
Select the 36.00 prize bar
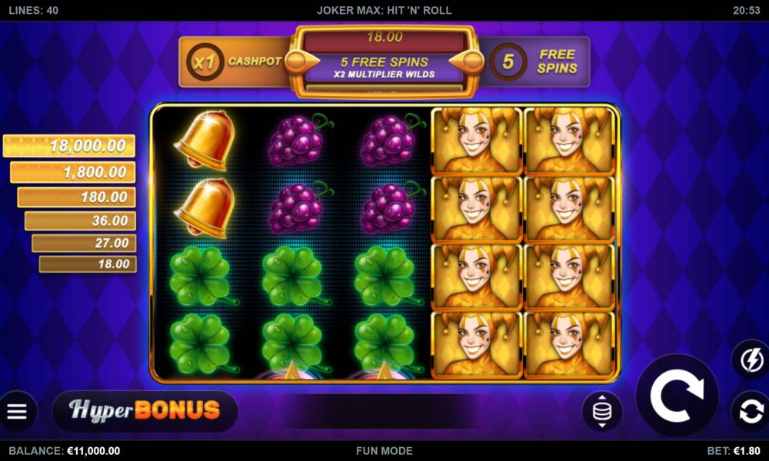(81, 221)
